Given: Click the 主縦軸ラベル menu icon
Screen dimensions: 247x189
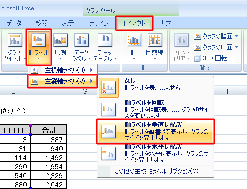Looking at the screenshot, I should [34, 81].
